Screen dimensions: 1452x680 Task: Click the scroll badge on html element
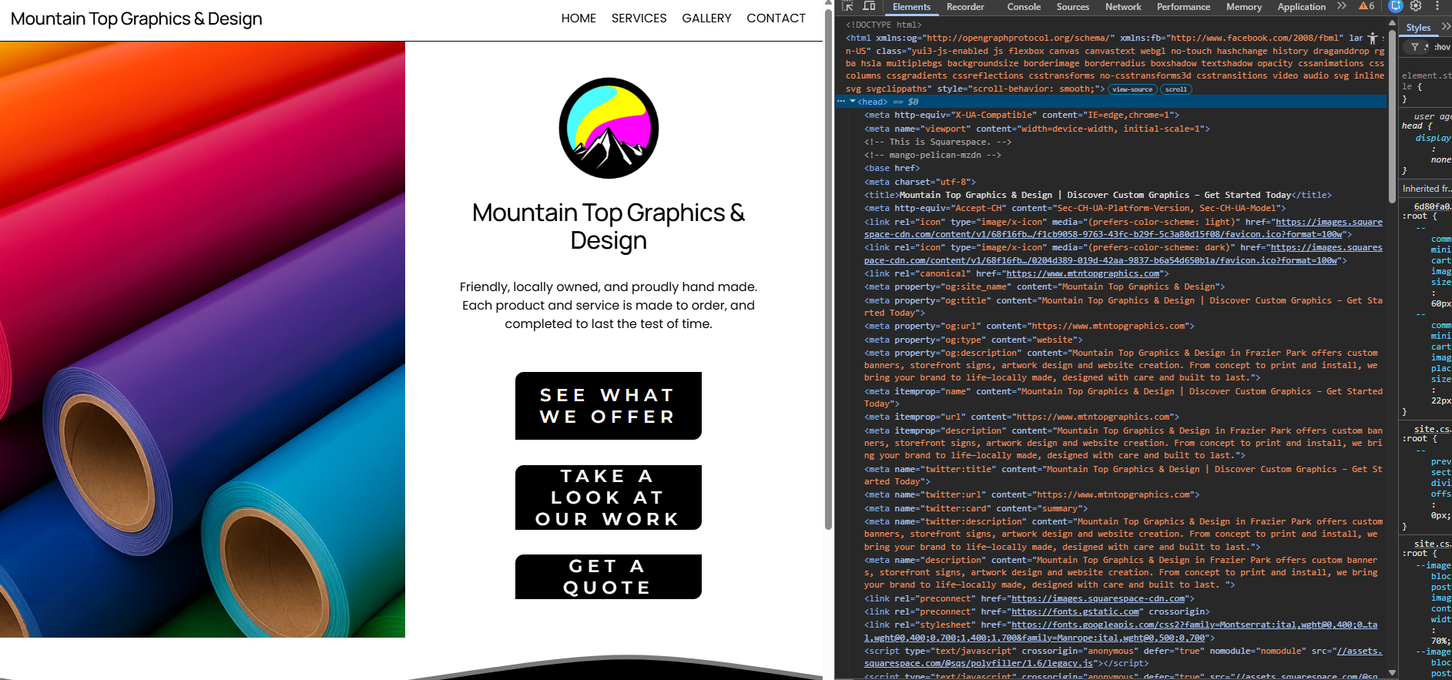pos(1175,89)
